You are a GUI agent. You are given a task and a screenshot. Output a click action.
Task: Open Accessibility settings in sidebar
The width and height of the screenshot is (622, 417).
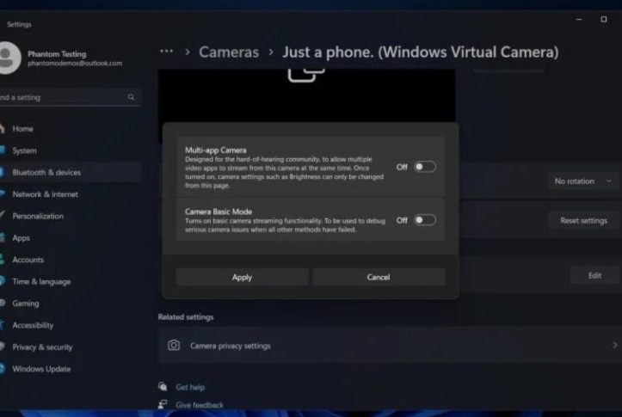coord(71,325)
